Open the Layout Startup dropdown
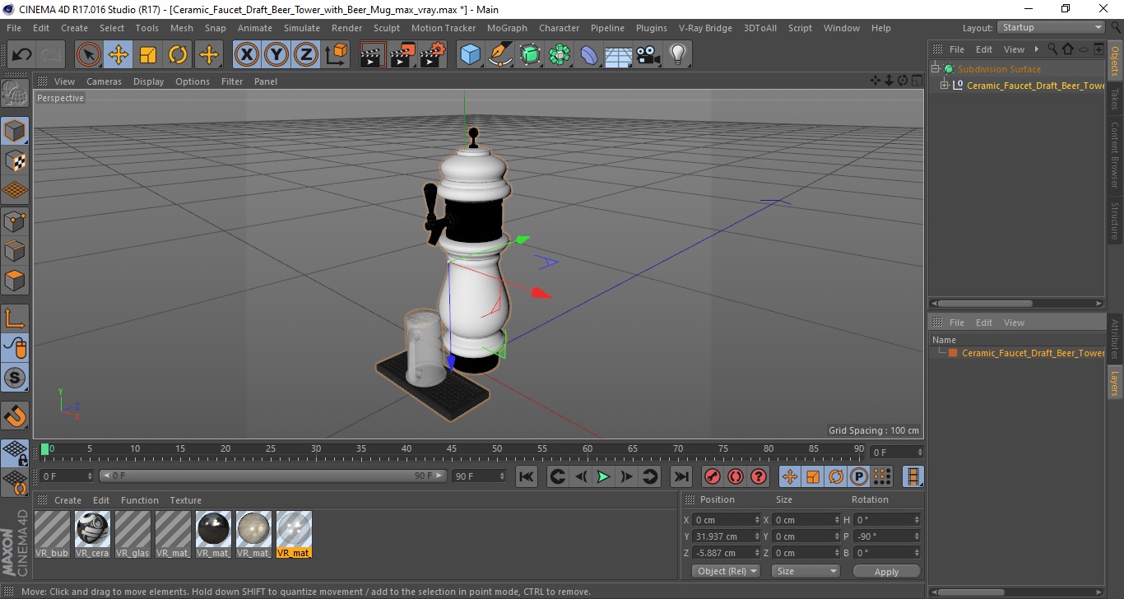The image size is (1124, 599). point(1051,28)
